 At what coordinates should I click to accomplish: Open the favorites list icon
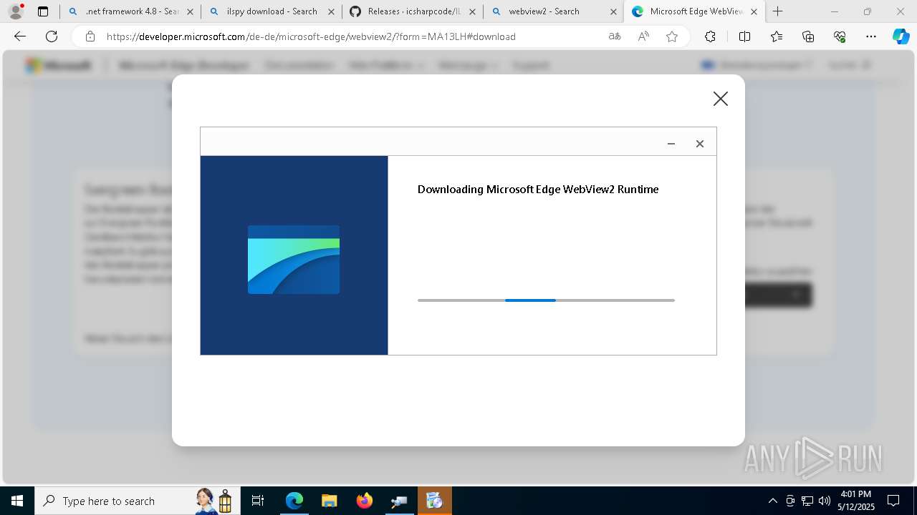[777, 36]
